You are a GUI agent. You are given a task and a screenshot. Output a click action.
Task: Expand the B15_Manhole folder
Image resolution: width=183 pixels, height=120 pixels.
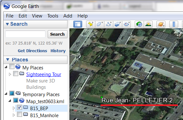[14, 115]
